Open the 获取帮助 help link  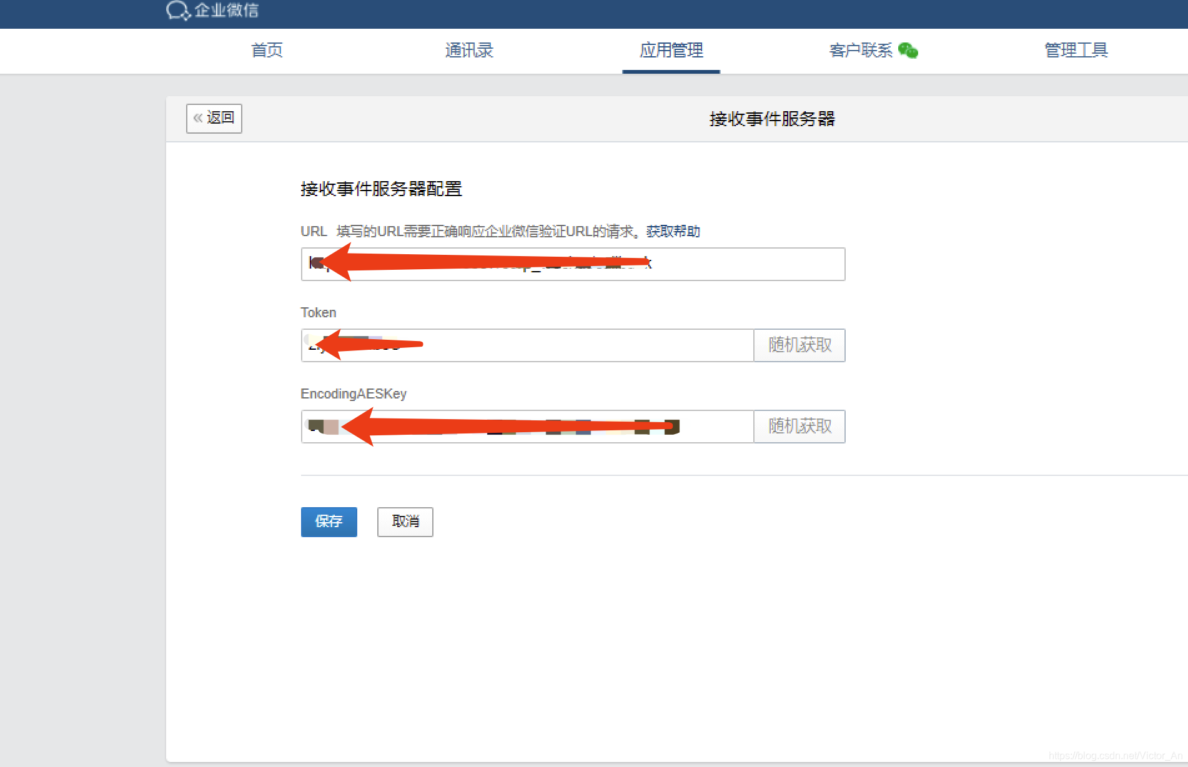(x=673, y=232)
